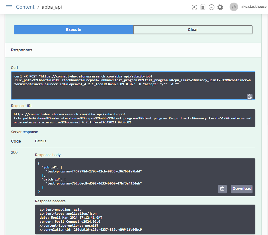Click the abba_api breadcrumb title

(x=52, y=7)
